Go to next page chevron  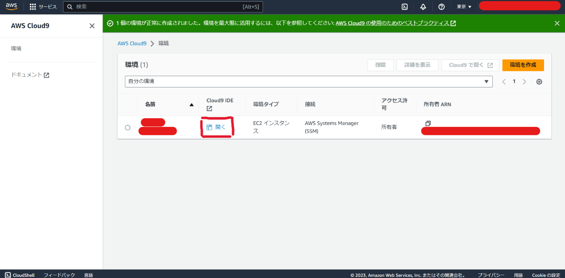click(524, 82)
